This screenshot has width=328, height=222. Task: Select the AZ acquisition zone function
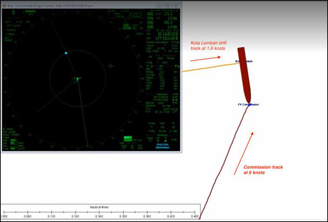tap(174, 127)
